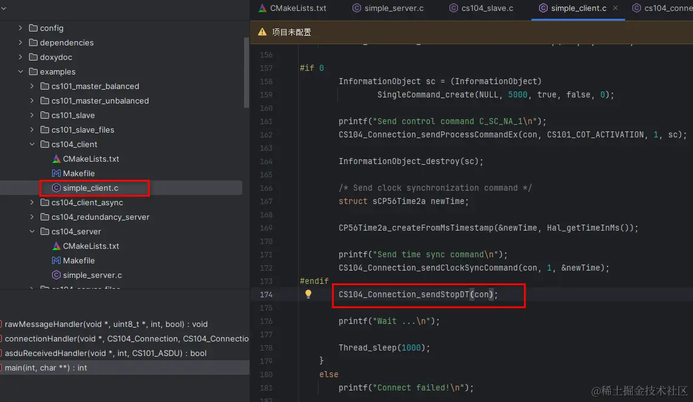Collapse the cs104_server folder
This screenshot has height=402, width=693.
(x=32, y=231)
